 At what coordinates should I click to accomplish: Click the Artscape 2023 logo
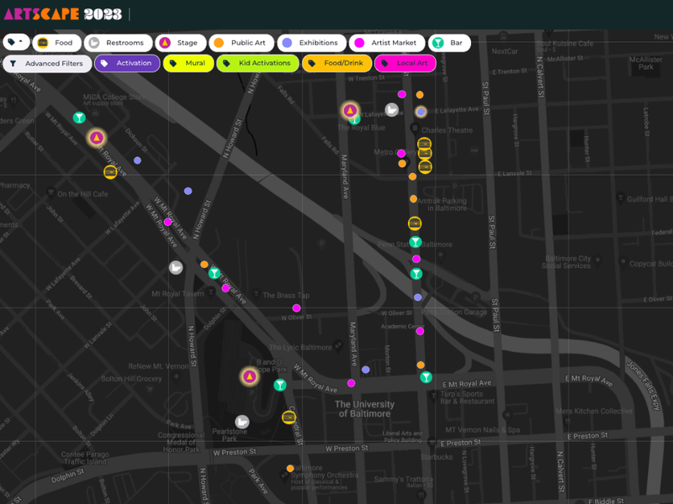pyautogui.click(x=63, y=13)
